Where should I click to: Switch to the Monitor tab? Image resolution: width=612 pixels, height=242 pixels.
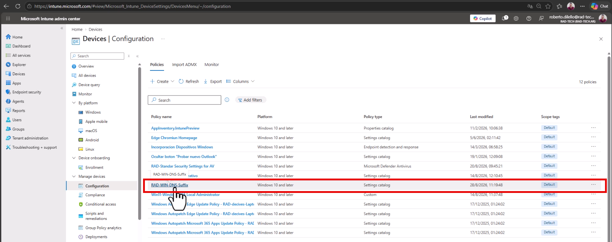(212, 65)
